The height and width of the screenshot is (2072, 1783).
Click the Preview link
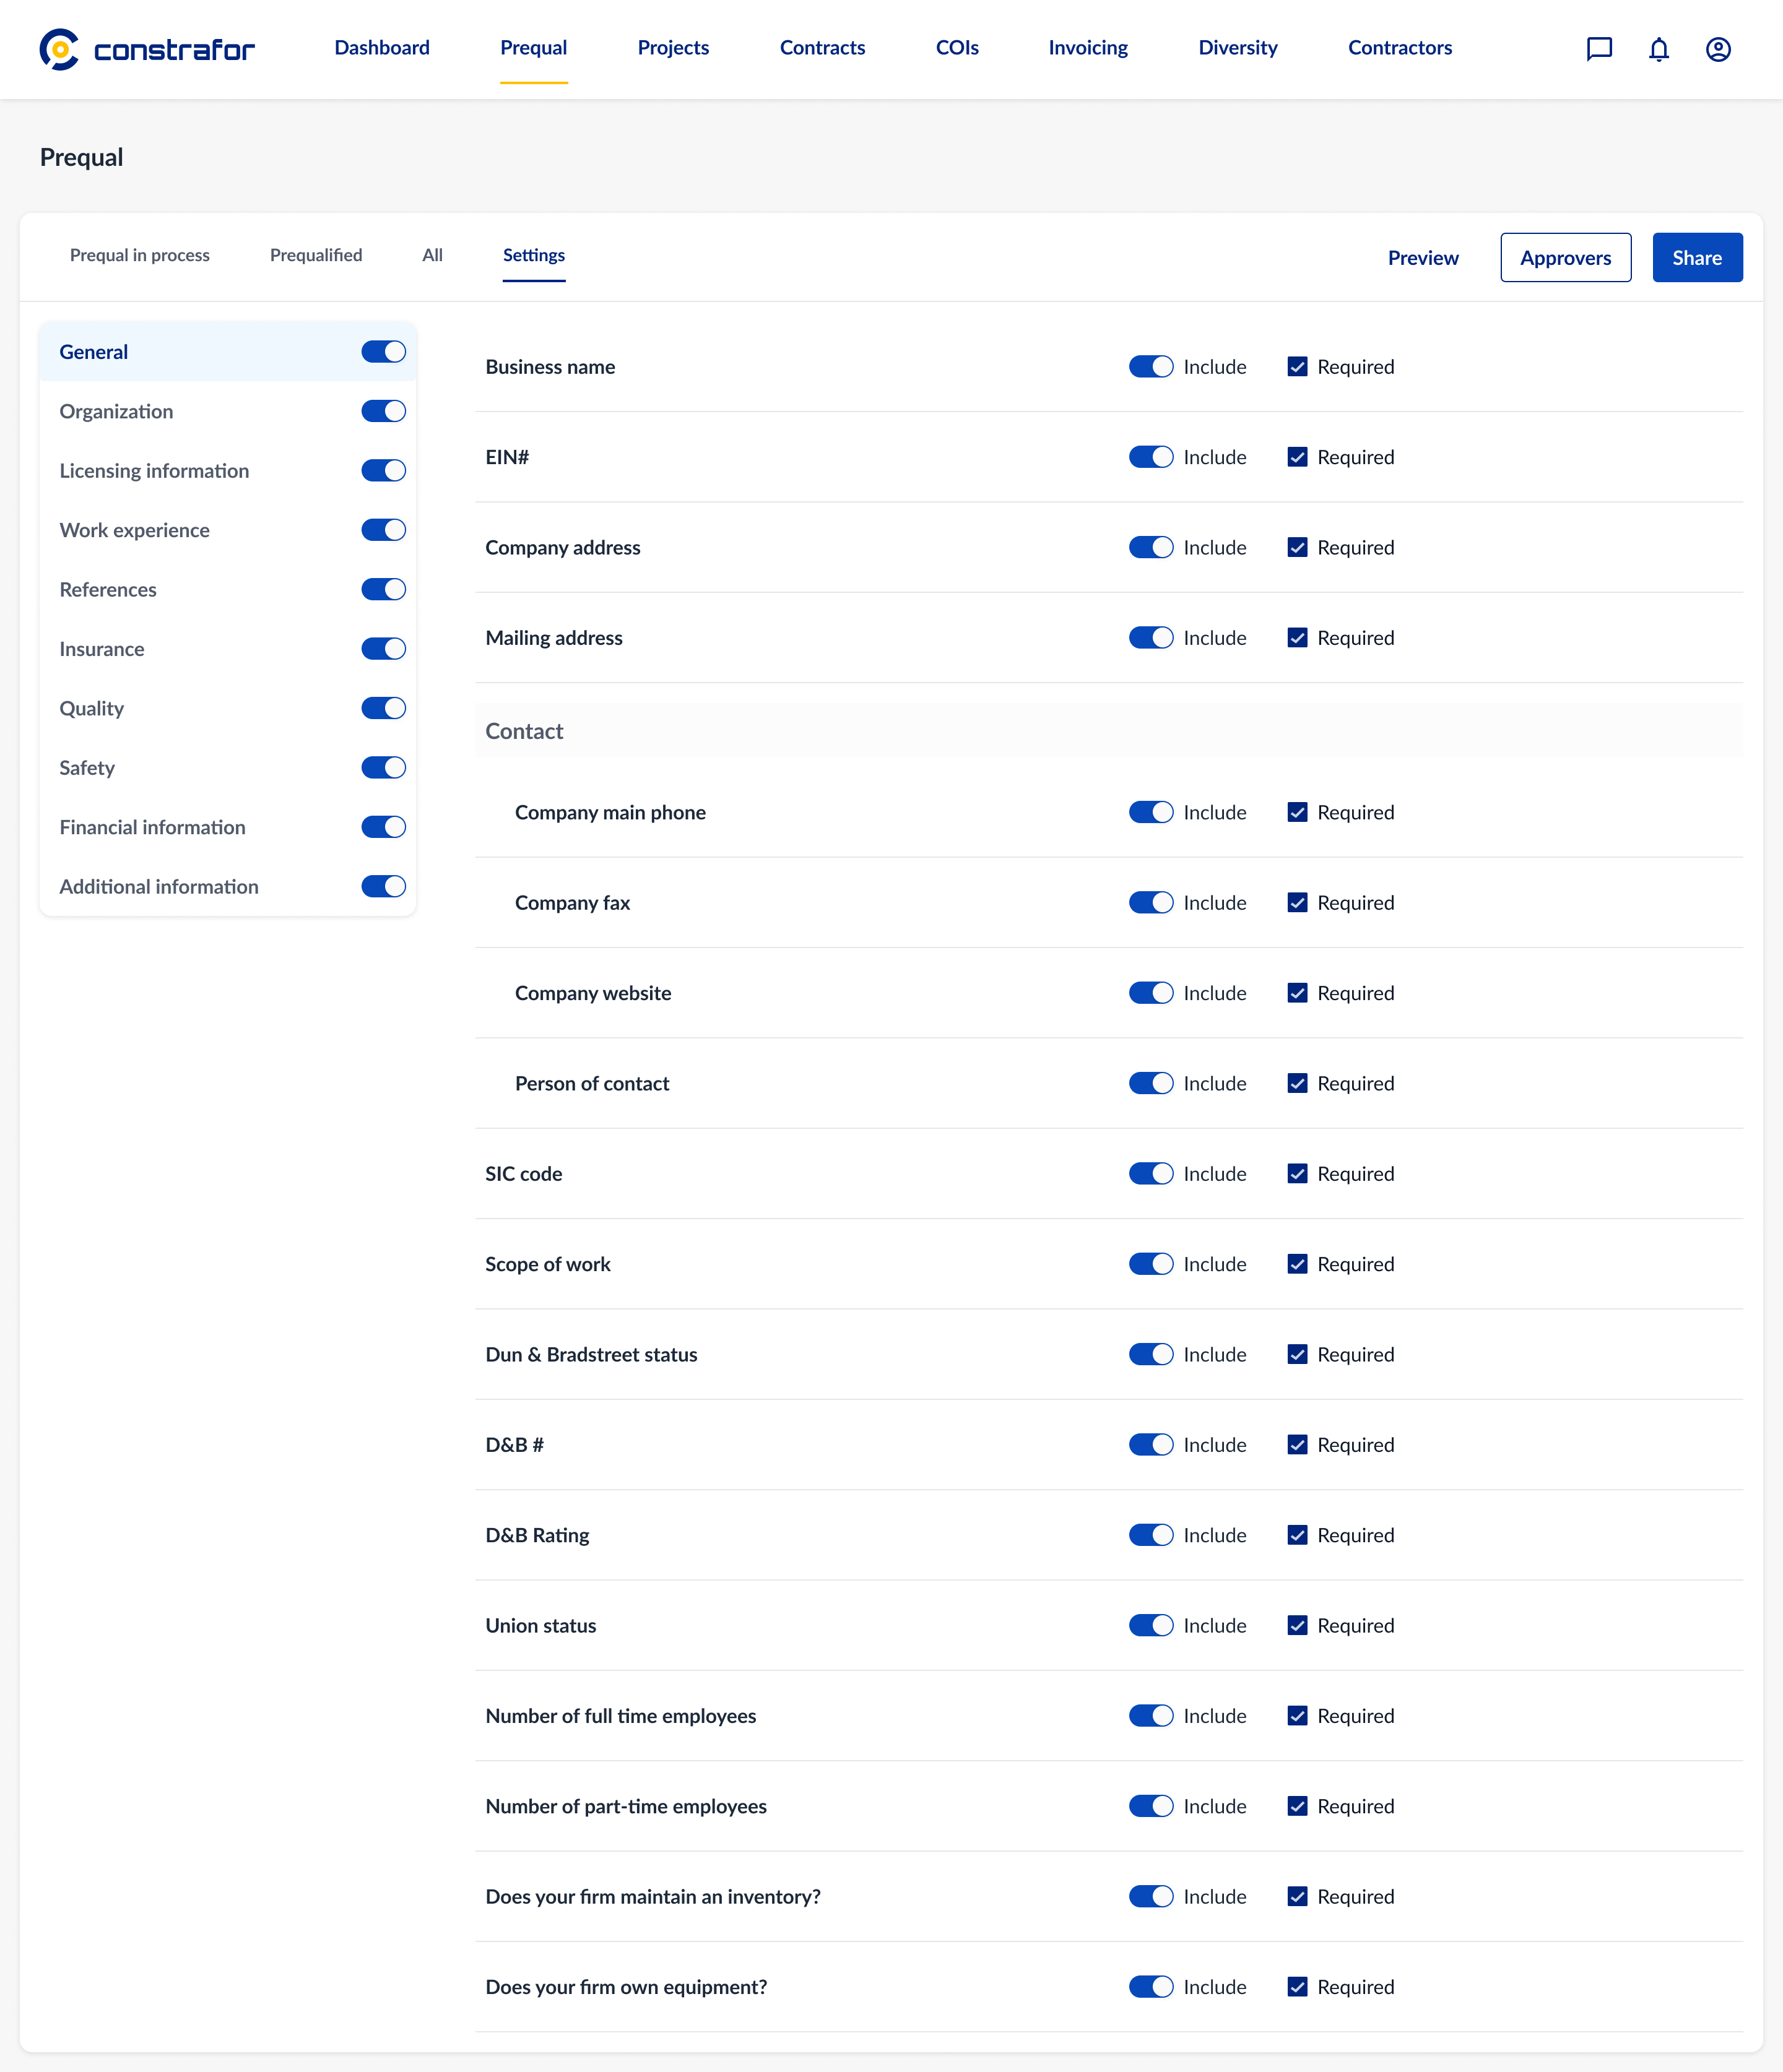(x=1423, y=258)
